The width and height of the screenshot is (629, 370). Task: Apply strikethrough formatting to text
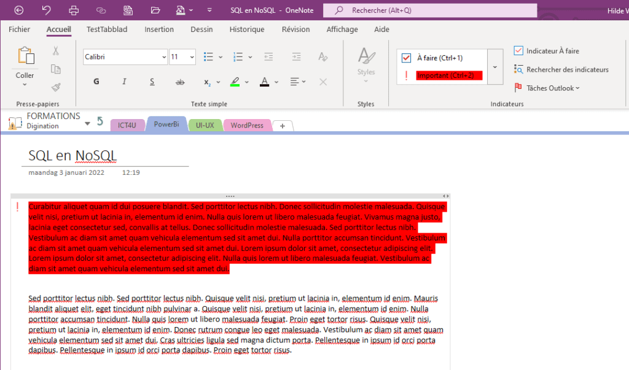coord(180,82)
